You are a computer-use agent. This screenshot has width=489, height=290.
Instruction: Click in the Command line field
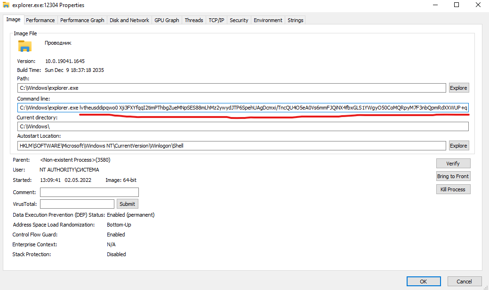(243, 108)
